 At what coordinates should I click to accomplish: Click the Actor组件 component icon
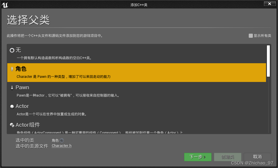[12, 125]
